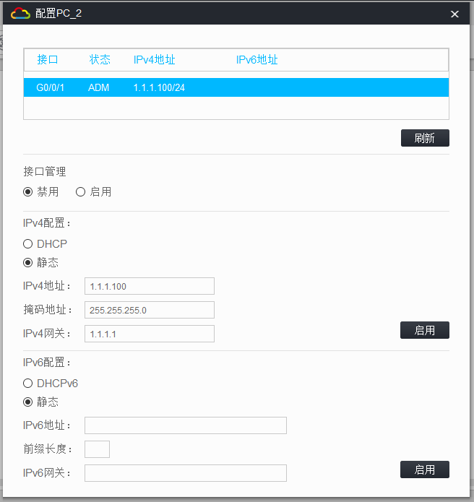Image resolution: width=474 pixels, height=502 pixels.
Task: Click the 启用 button for IPv6 settings
Action: tap(425, 469)
